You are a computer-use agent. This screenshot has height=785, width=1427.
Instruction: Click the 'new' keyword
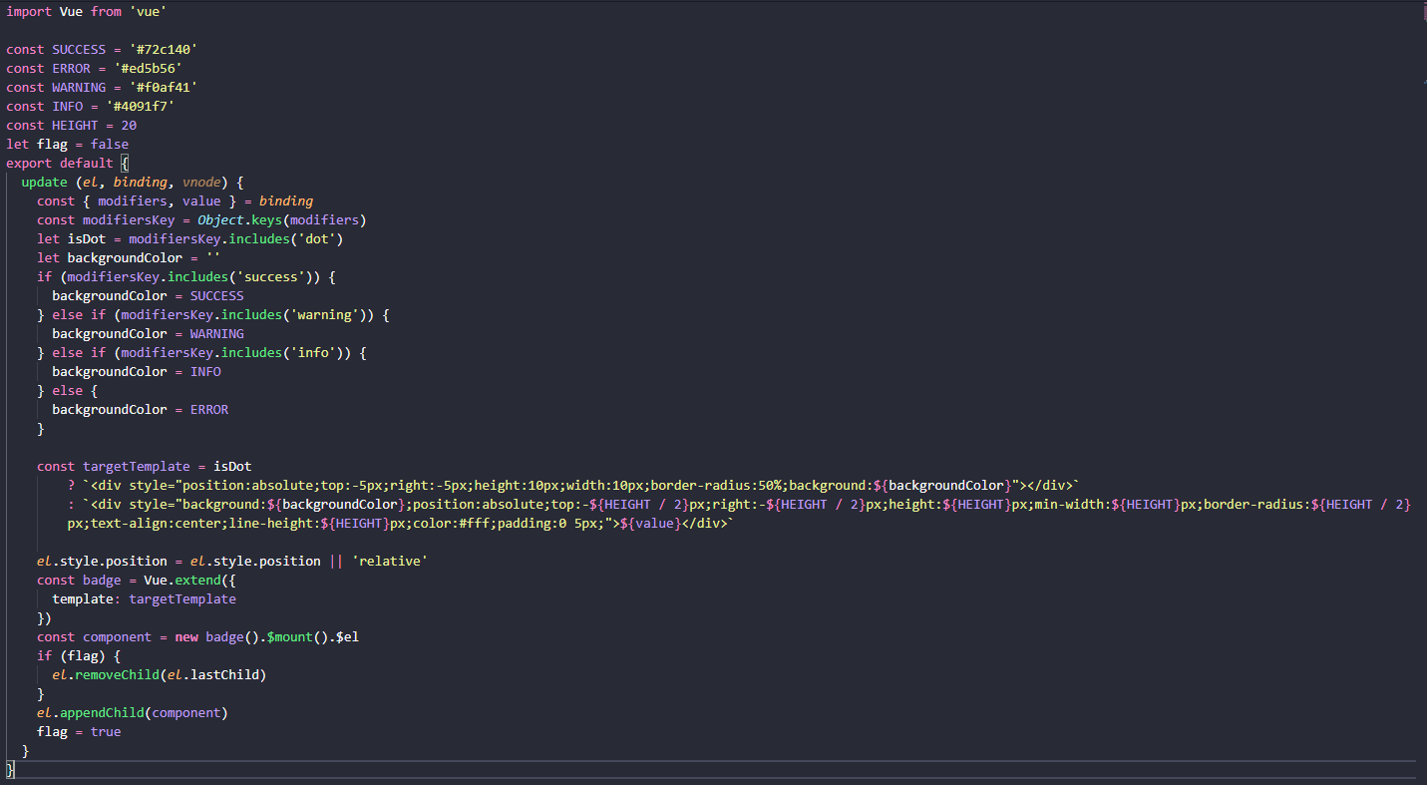pyautogui.click(x=186, y=636)
